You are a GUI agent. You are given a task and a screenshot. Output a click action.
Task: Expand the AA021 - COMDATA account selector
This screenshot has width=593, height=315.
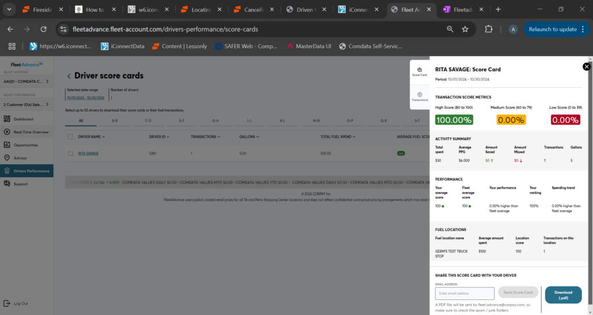click(26, 81)
